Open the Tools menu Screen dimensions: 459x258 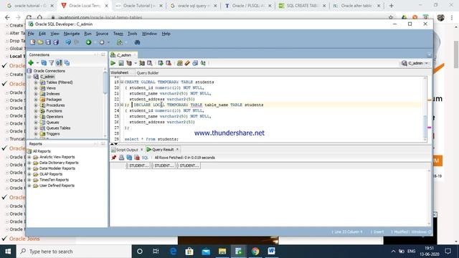[x=132, y=34]
